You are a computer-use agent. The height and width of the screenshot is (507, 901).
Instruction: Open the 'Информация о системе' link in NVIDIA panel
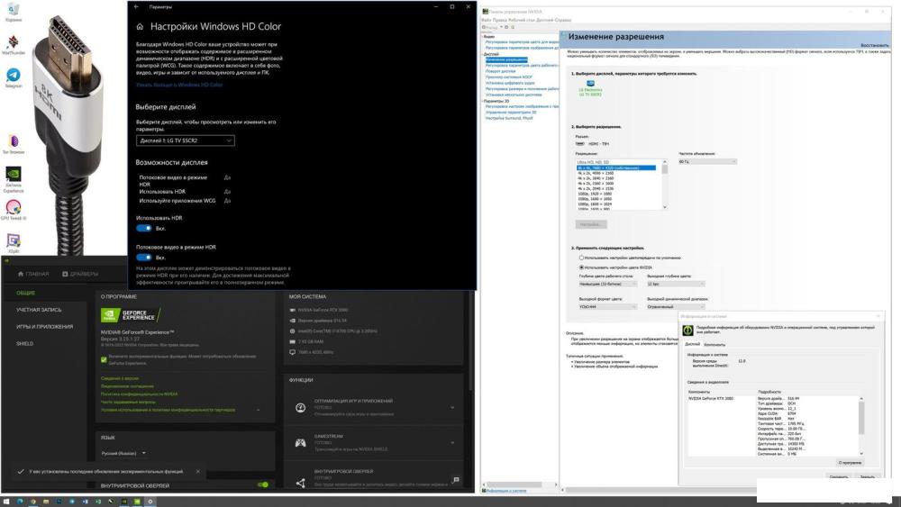pos(505,491)
